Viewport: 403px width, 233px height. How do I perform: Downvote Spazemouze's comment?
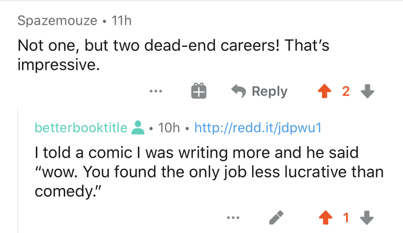point(367,91)
